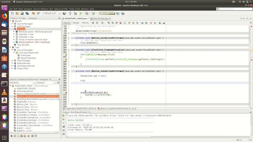The height and width of the screenshot is (142, 253).
Task: Open the Firefox dock icon
Action: [4, 16]
